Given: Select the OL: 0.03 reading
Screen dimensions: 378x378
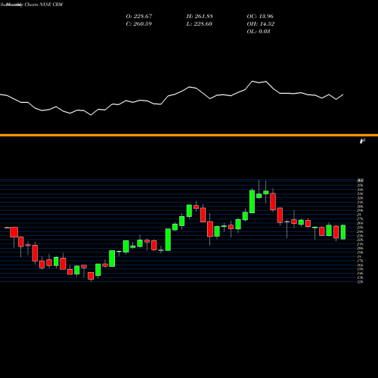Looking at the screenshot, I should click(x=259, y=32).
